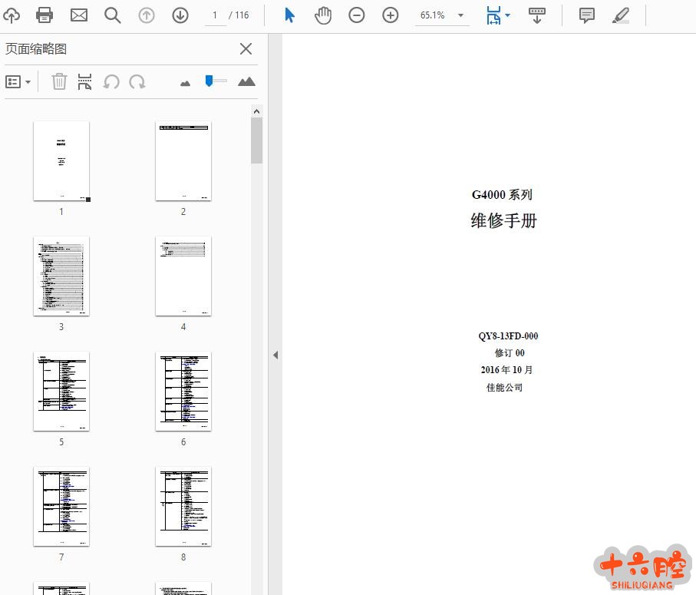The width and height of the screenshot is (696, 595).
Task: Go to previous page with up arrow
Action: (147, 15)
